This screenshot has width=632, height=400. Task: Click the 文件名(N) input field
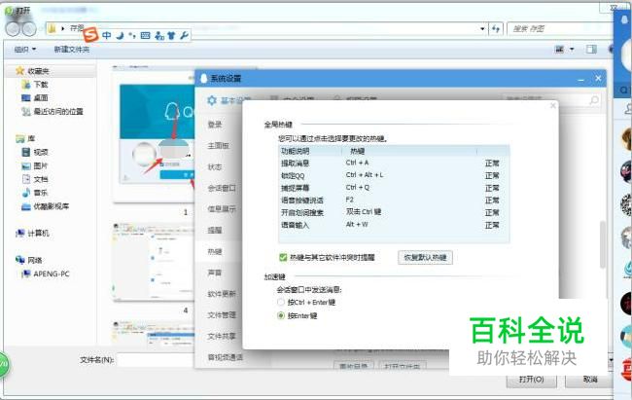[x=156, y=360]
